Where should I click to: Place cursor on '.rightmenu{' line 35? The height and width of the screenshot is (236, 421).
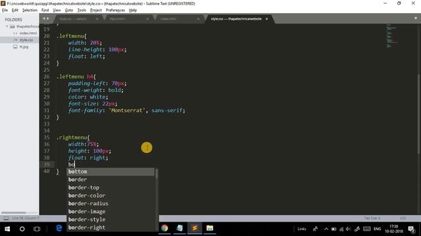[x=73, y=138]
